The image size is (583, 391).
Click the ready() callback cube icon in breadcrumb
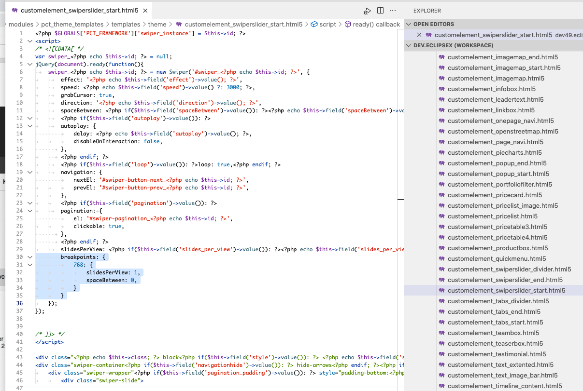pyautogui.click(x=347, y=24)
